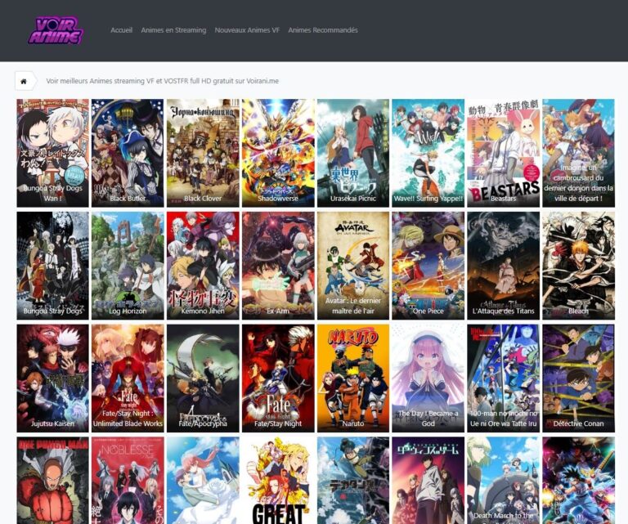Open 100-man no Inochi no Ue card
Image resolution: width=628 pixels, height=524 pixels.
click(503, 378)
